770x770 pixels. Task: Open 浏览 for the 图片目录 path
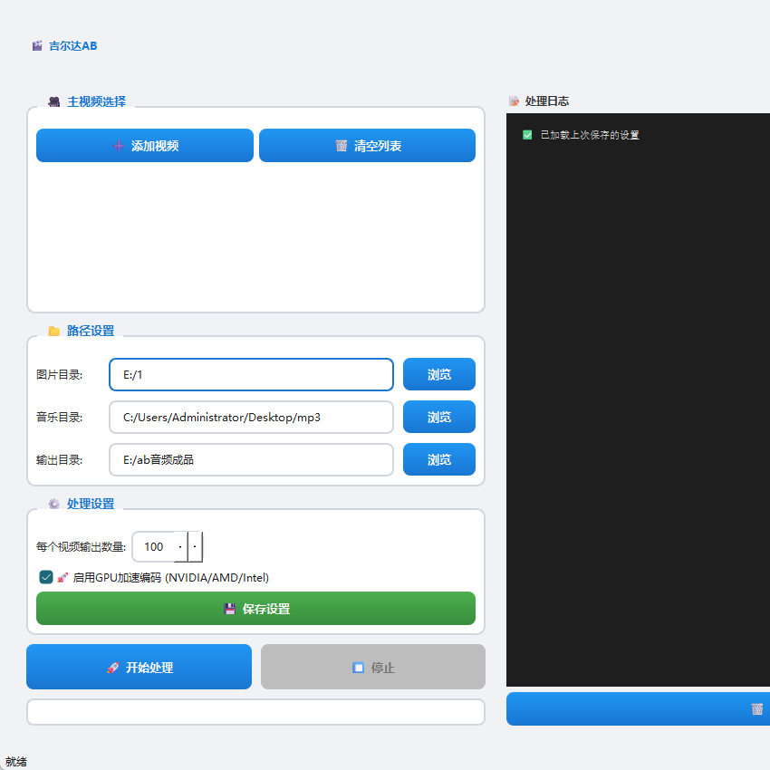tap(438, 374)
